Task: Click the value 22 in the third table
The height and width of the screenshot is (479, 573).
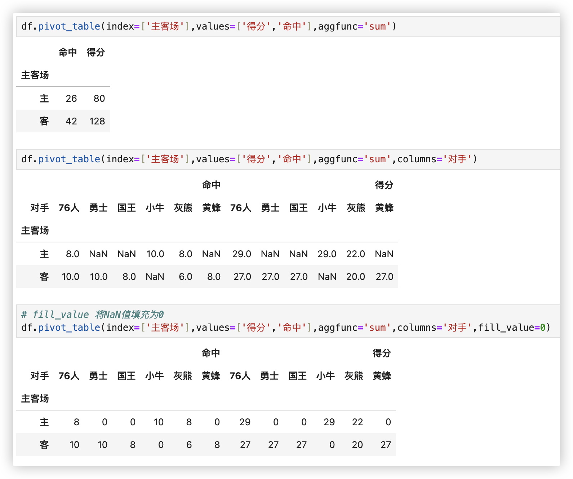Action: (x=357, y=422)
